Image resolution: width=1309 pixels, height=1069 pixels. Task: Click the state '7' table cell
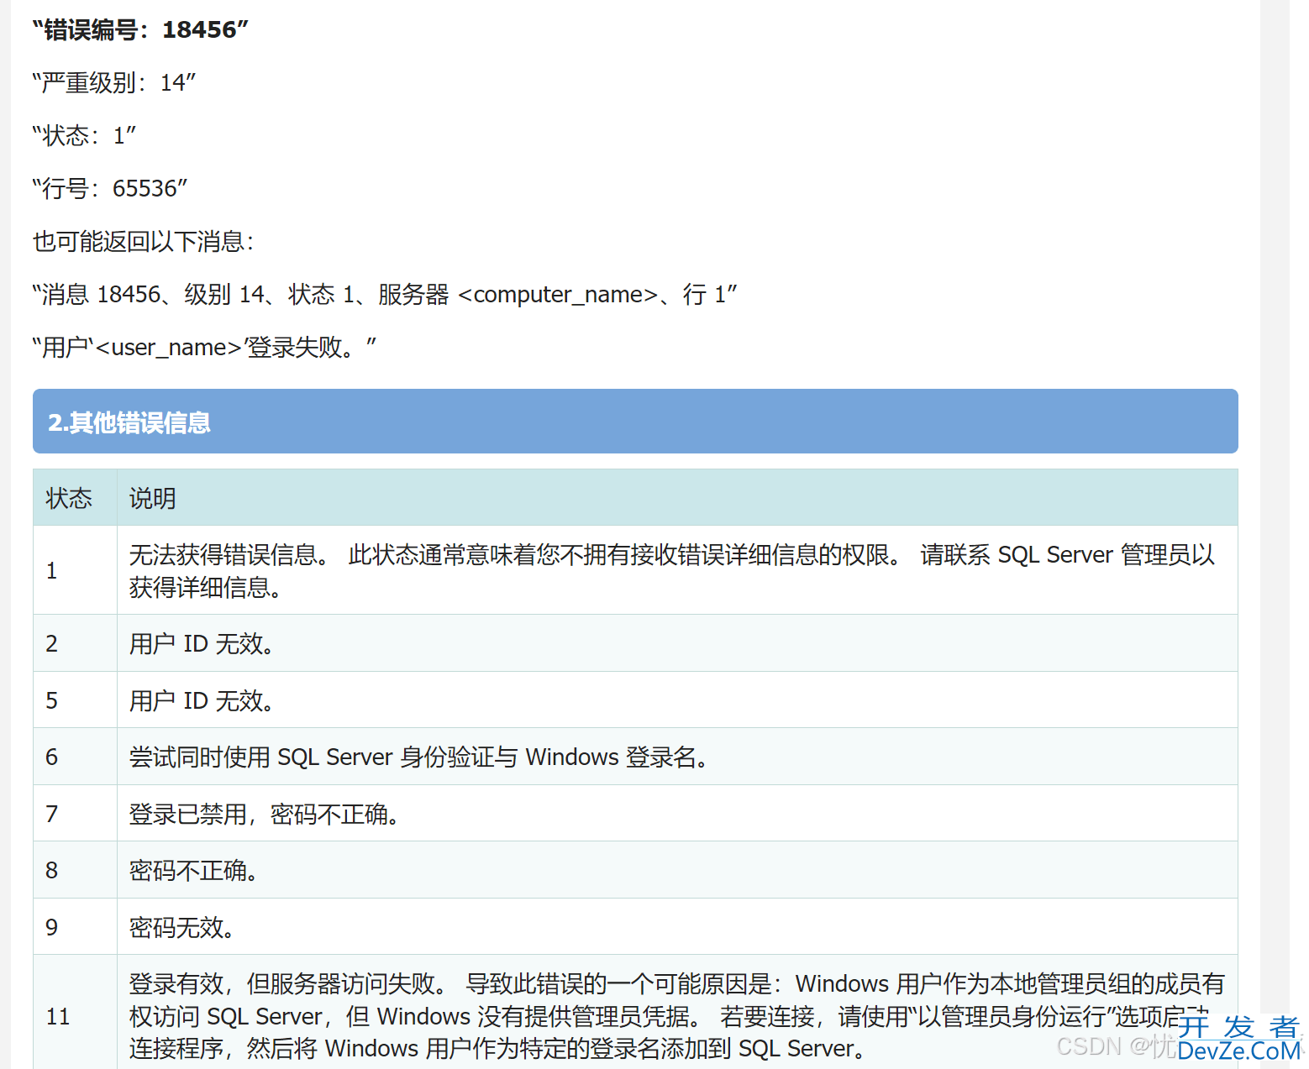[75, 814]
